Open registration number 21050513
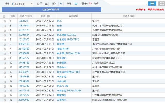This screenshot has width=165, height=103. (x=24, y=90)
